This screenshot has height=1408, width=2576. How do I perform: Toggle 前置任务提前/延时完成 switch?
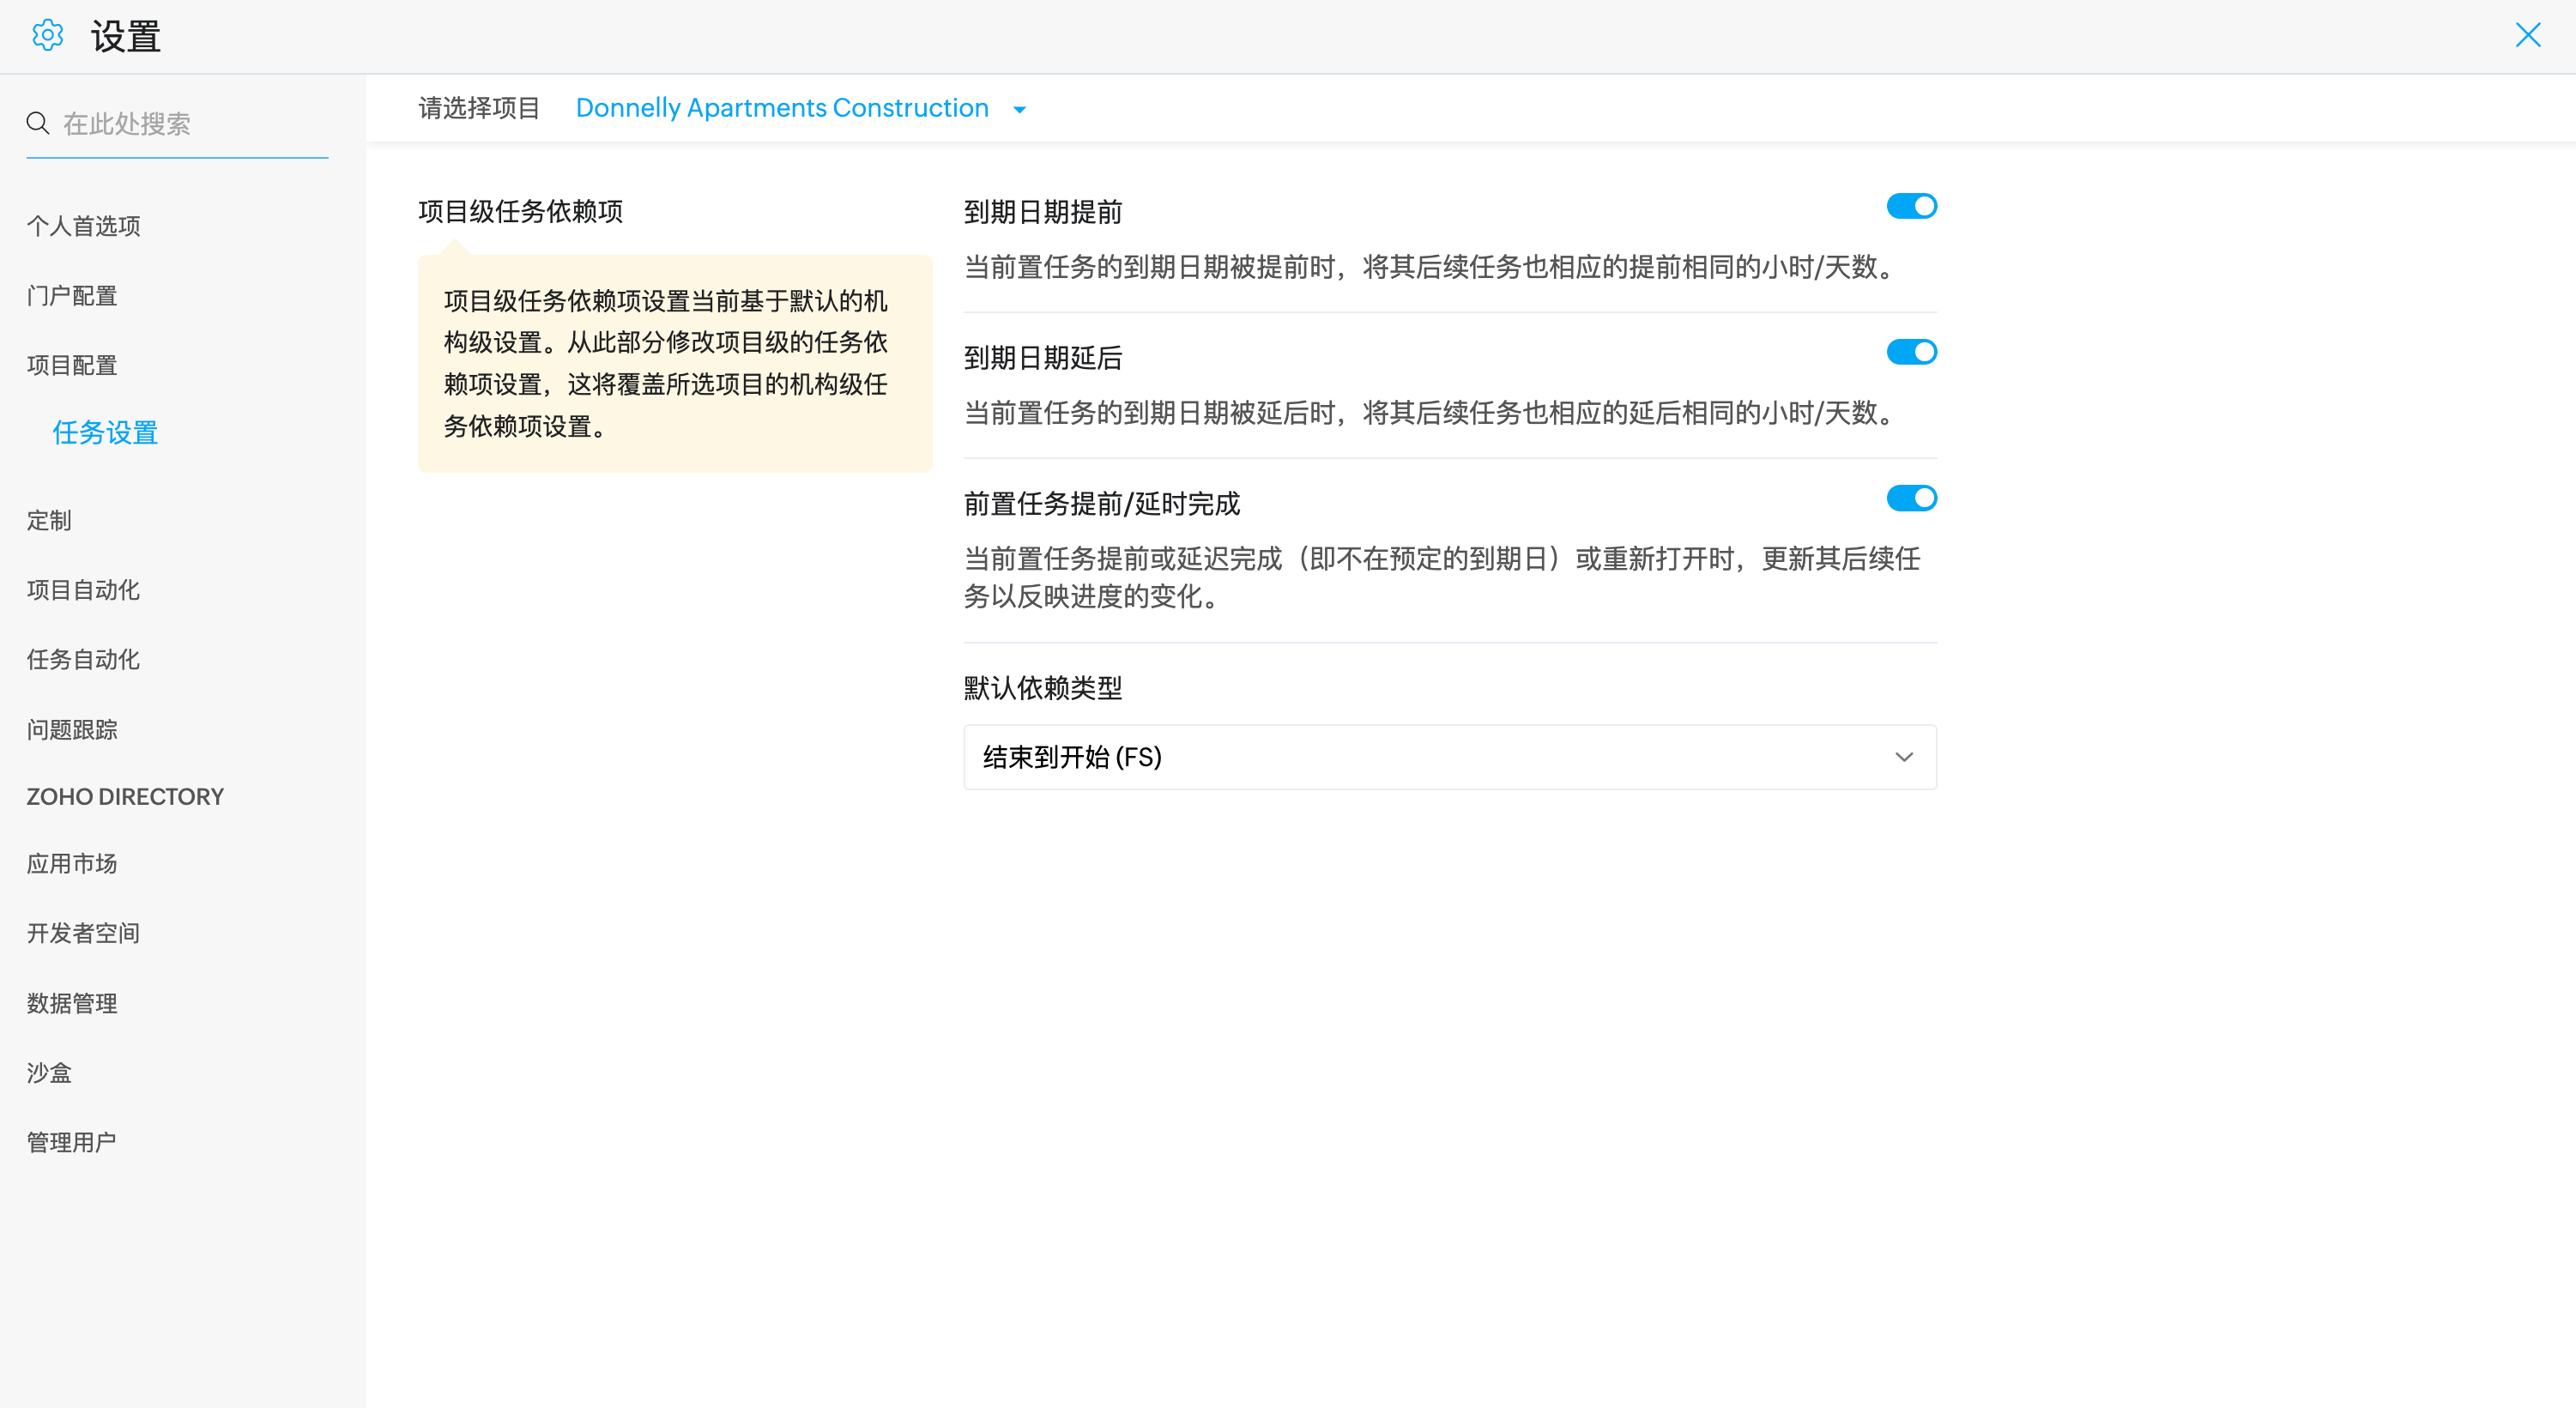[x=1910, y=498]
